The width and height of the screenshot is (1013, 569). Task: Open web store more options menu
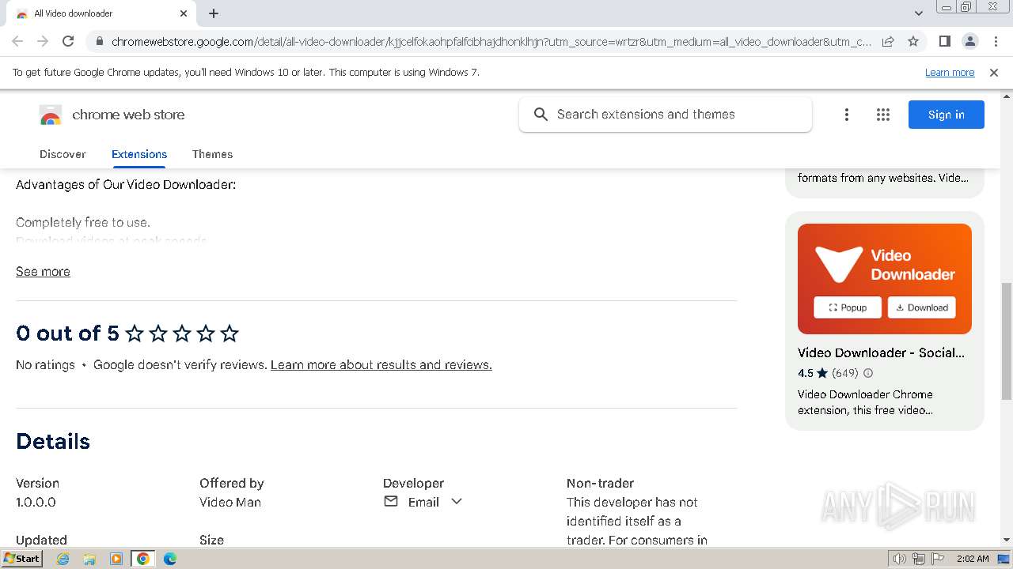(846, 115)
